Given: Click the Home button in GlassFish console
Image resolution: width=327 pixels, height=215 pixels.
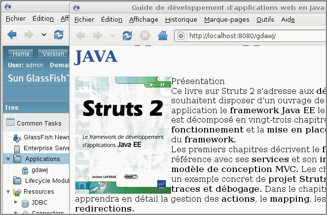Looking at the screenshot, I should coord(21,54).
